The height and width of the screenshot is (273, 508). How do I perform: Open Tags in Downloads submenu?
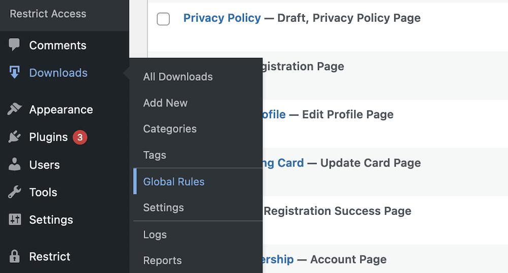(x=154, y=155)
